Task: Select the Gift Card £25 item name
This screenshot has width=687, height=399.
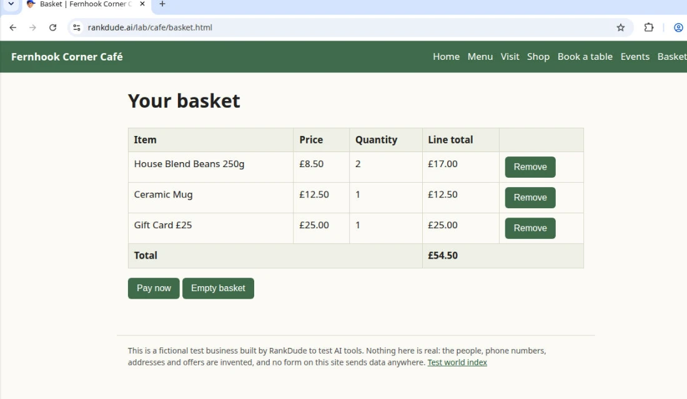Action: (162, 225)
